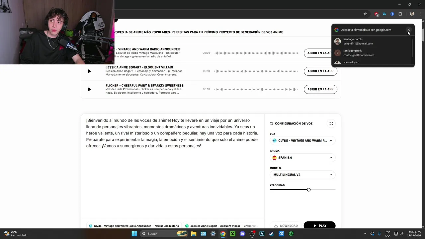
Task: Click the blue round extension icon
Action: (392, 14)
